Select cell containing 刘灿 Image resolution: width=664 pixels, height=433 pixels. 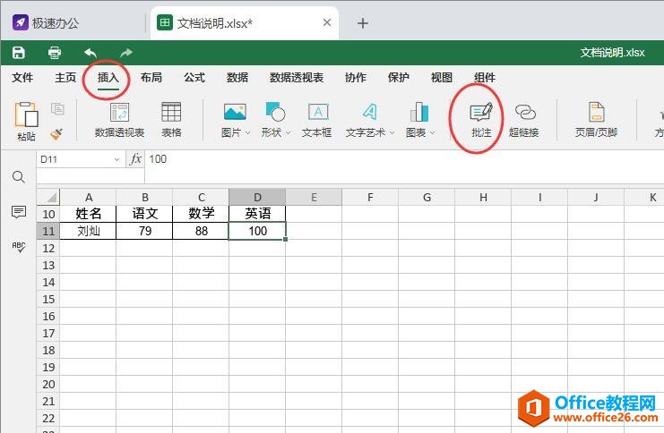point(88,231)
